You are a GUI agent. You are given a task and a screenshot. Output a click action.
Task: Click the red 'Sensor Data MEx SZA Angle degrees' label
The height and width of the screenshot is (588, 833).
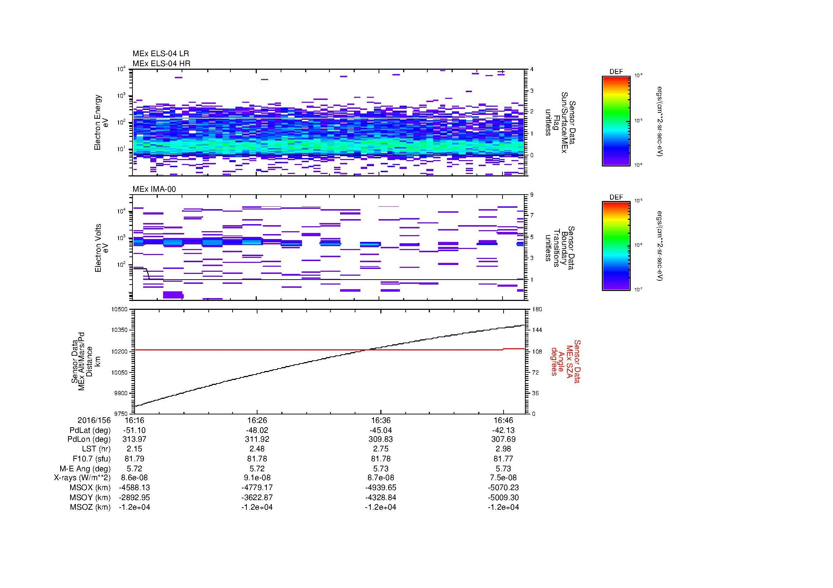[565, 361]
